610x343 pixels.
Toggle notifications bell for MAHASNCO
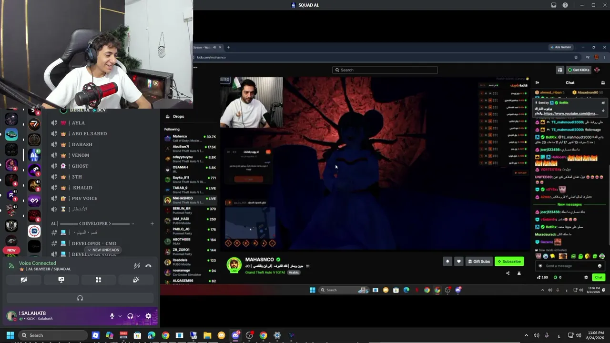click(x=447, y=262)
